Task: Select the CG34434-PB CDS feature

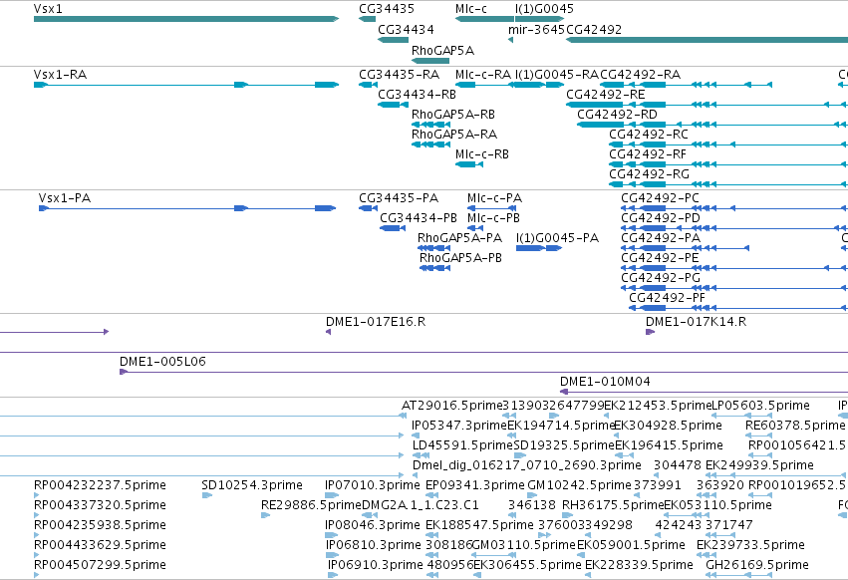Action: 393,228
